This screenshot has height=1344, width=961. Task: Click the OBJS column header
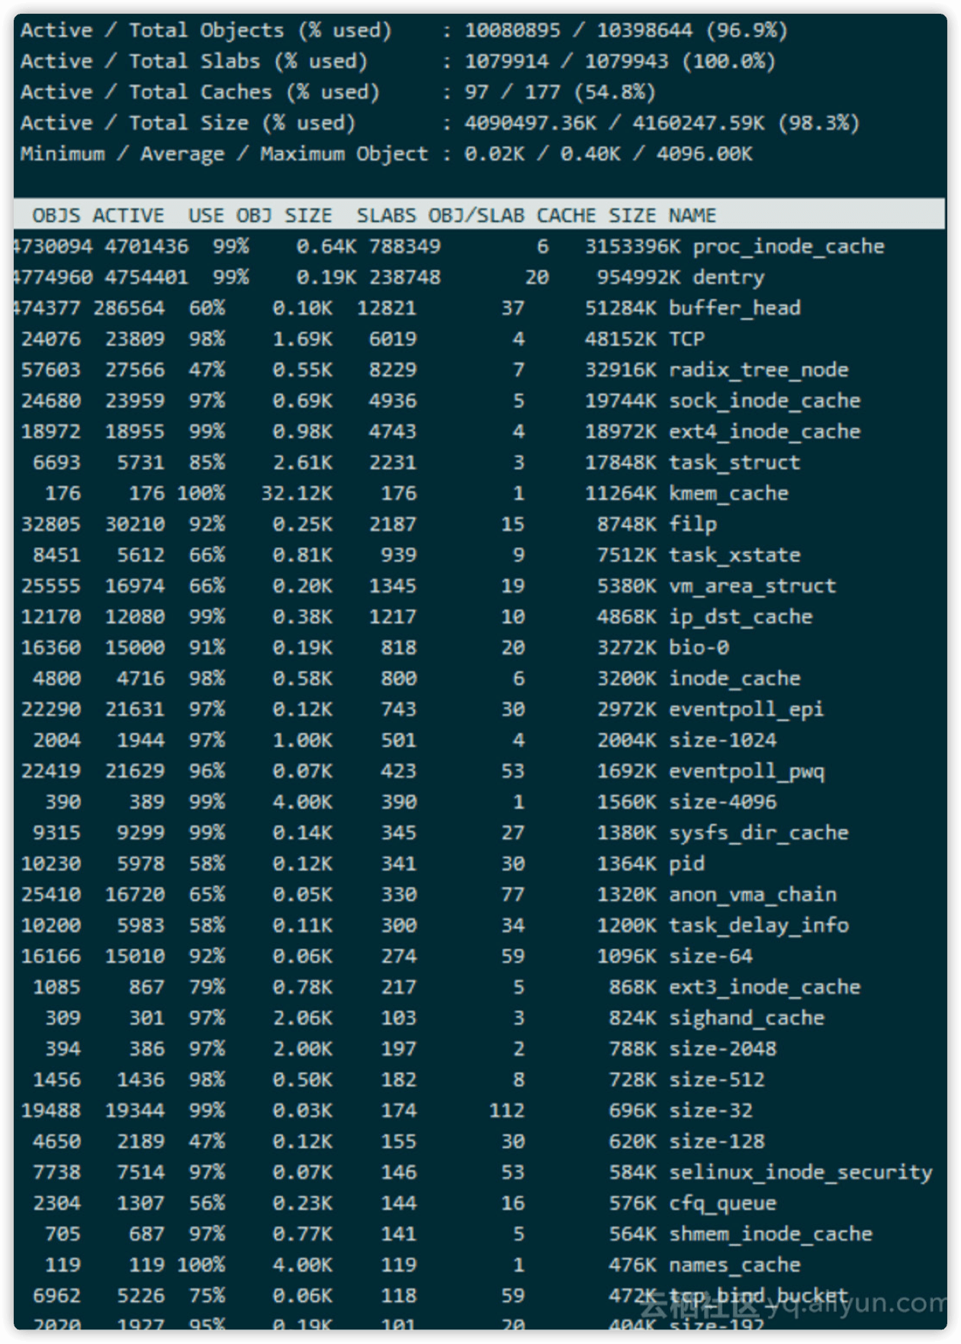[x=56, y=216]
